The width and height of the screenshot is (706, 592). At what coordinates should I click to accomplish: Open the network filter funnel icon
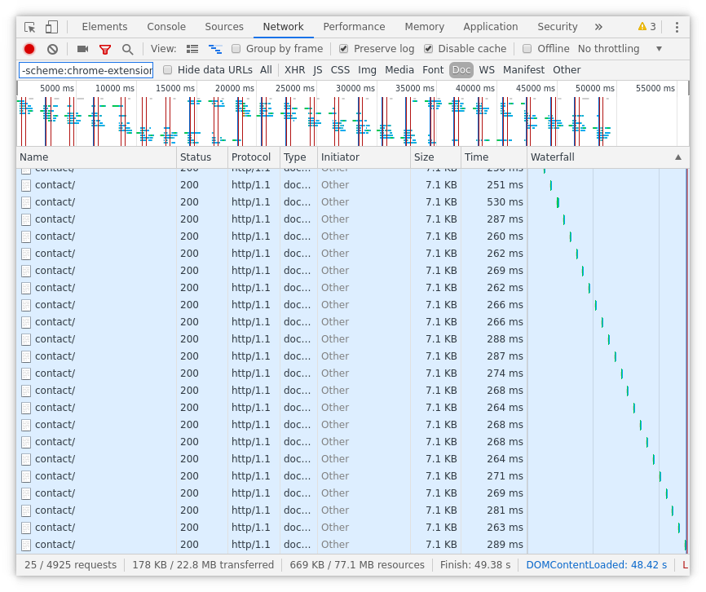[104, 48]
